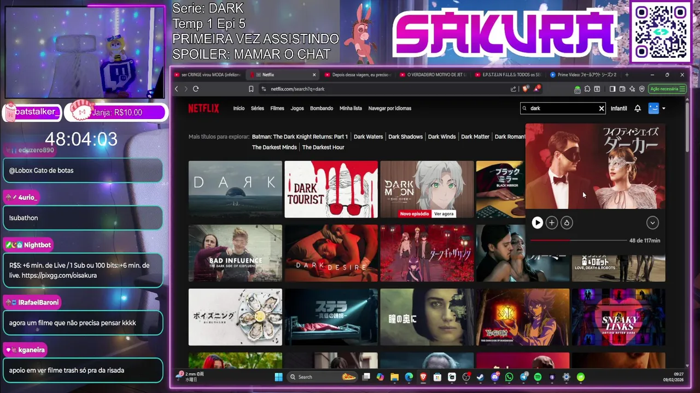Explore The Darkest Minds suggestion
700x393 pixels.
point(274,147)
